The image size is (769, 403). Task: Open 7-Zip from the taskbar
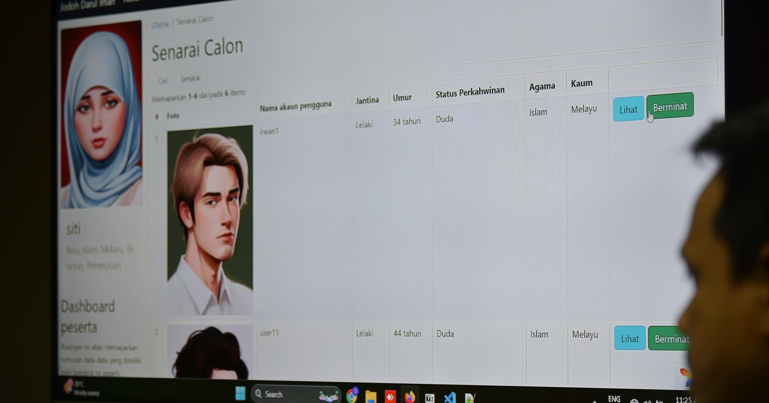[430, 398]
